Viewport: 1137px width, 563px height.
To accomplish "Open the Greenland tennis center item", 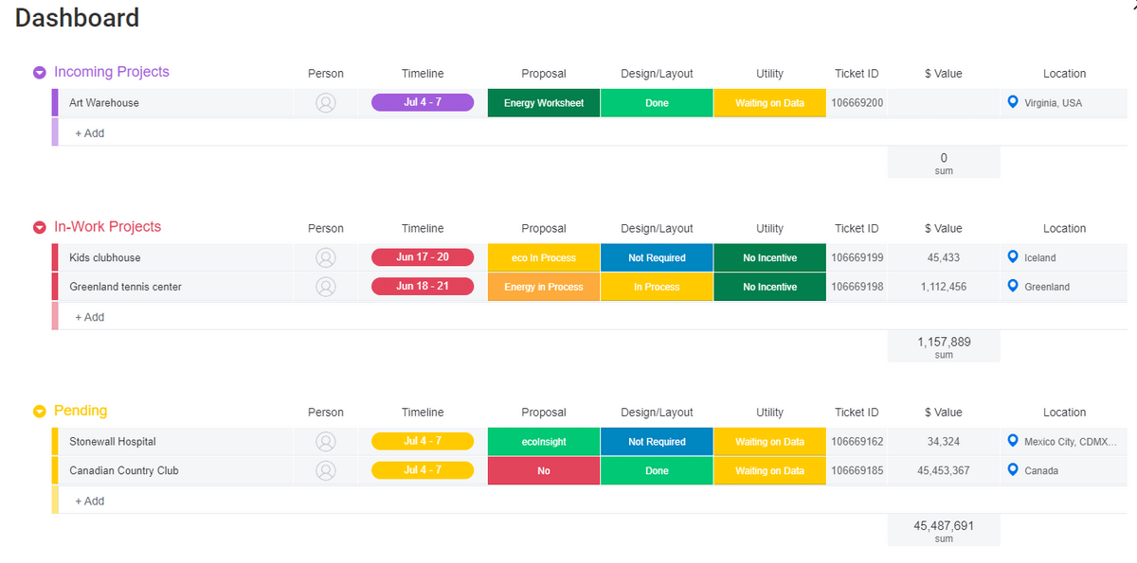I will (125, 287).
